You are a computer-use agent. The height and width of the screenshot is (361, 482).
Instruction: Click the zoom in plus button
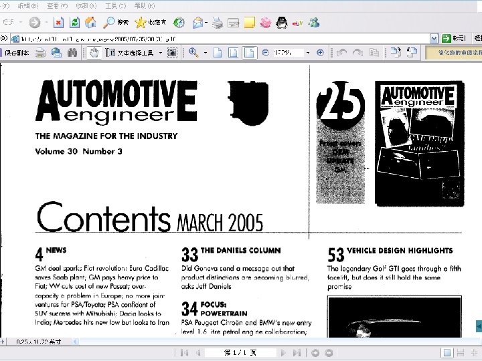pyautogui.click(x=320, y=53)
